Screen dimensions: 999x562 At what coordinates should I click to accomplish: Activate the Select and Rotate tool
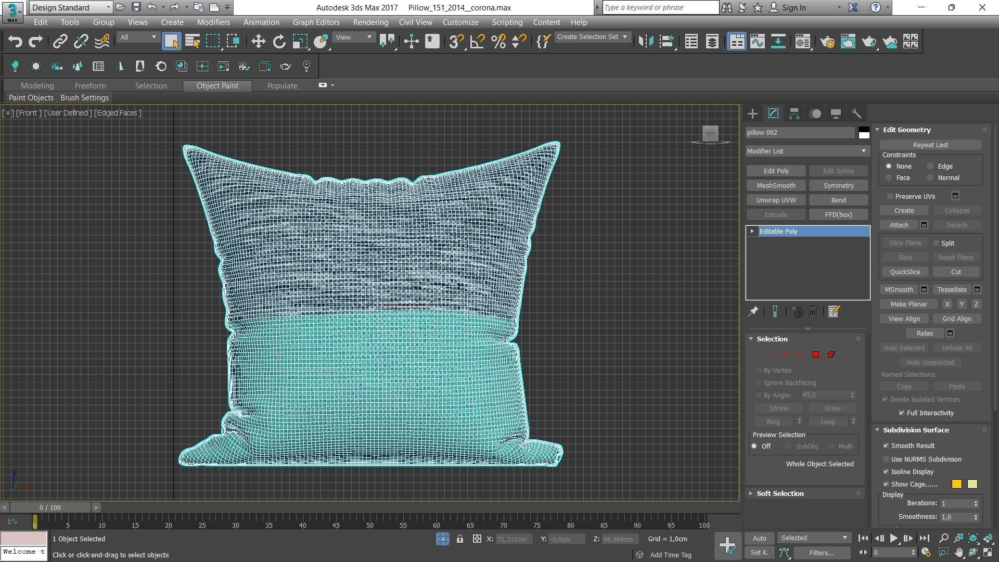click(279, 42)
